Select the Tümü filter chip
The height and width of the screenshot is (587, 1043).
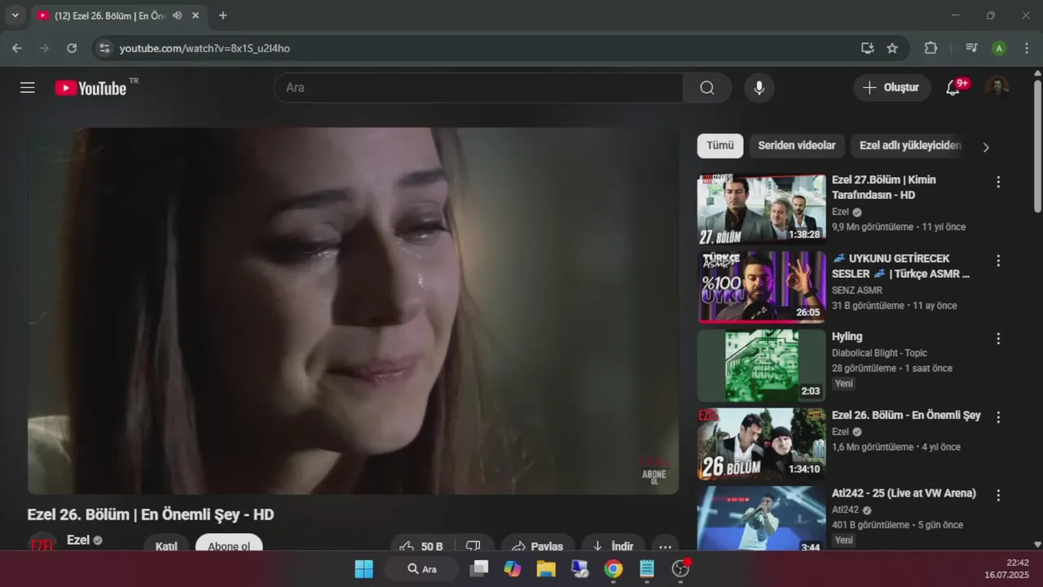tap(720, 146)
